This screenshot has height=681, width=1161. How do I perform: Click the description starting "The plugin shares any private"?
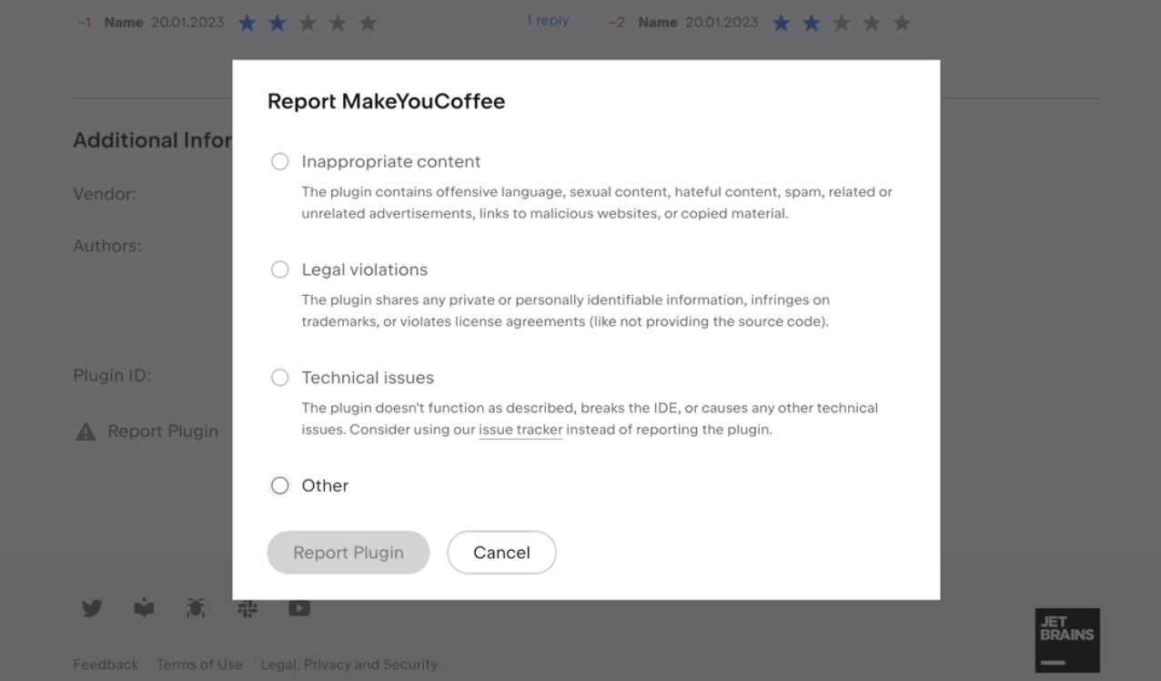click(566, 310)
